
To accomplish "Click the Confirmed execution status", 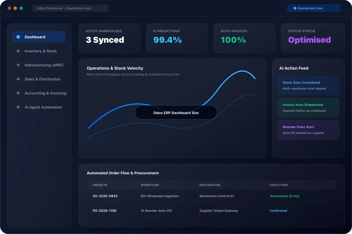I will pyautogui.click(x=278, y=211).
